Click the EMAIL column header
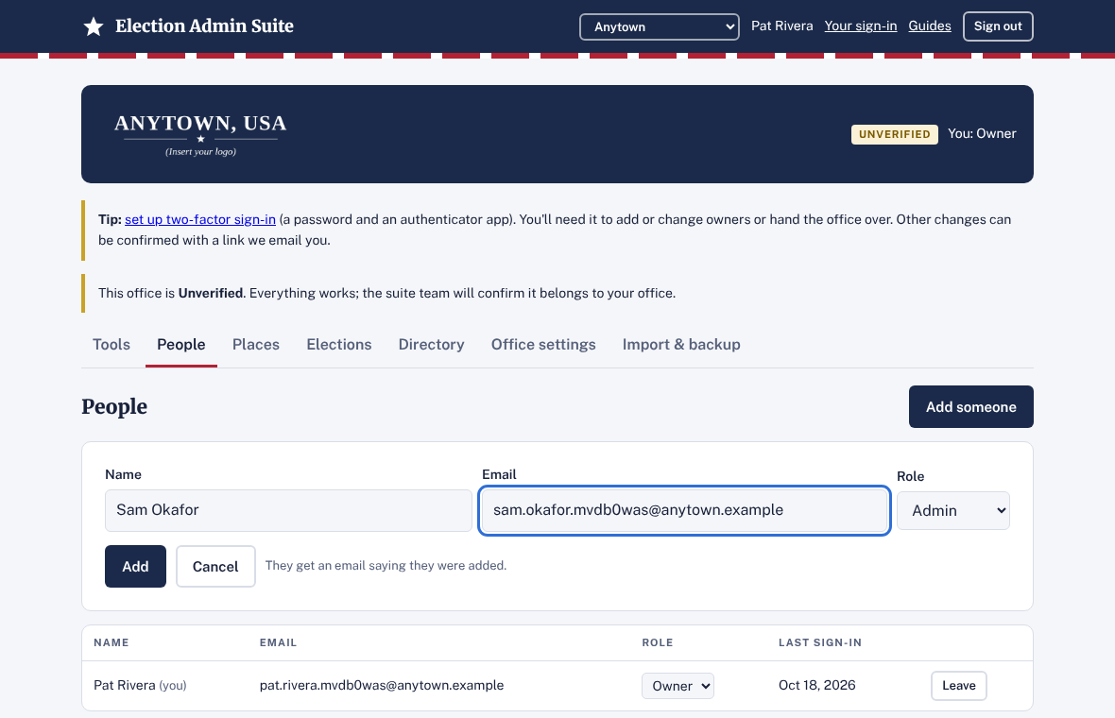The height and width of the screenshot is (718, 1115). point(278,642)
